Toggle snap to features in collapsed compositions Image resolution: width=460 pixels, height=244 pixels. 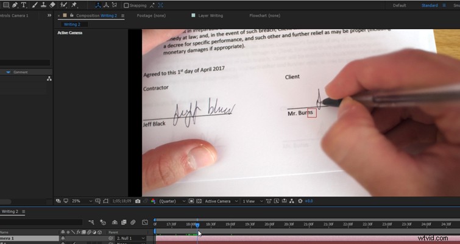click(160, 5)
